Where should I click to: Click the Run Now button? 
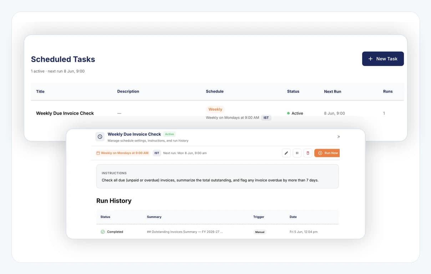pos(327,153)
